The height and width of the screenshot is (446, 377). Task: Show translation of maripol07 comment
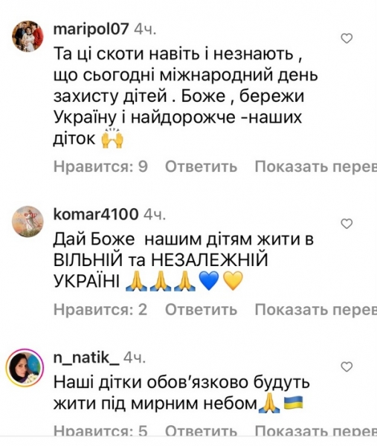click(316, 167)
